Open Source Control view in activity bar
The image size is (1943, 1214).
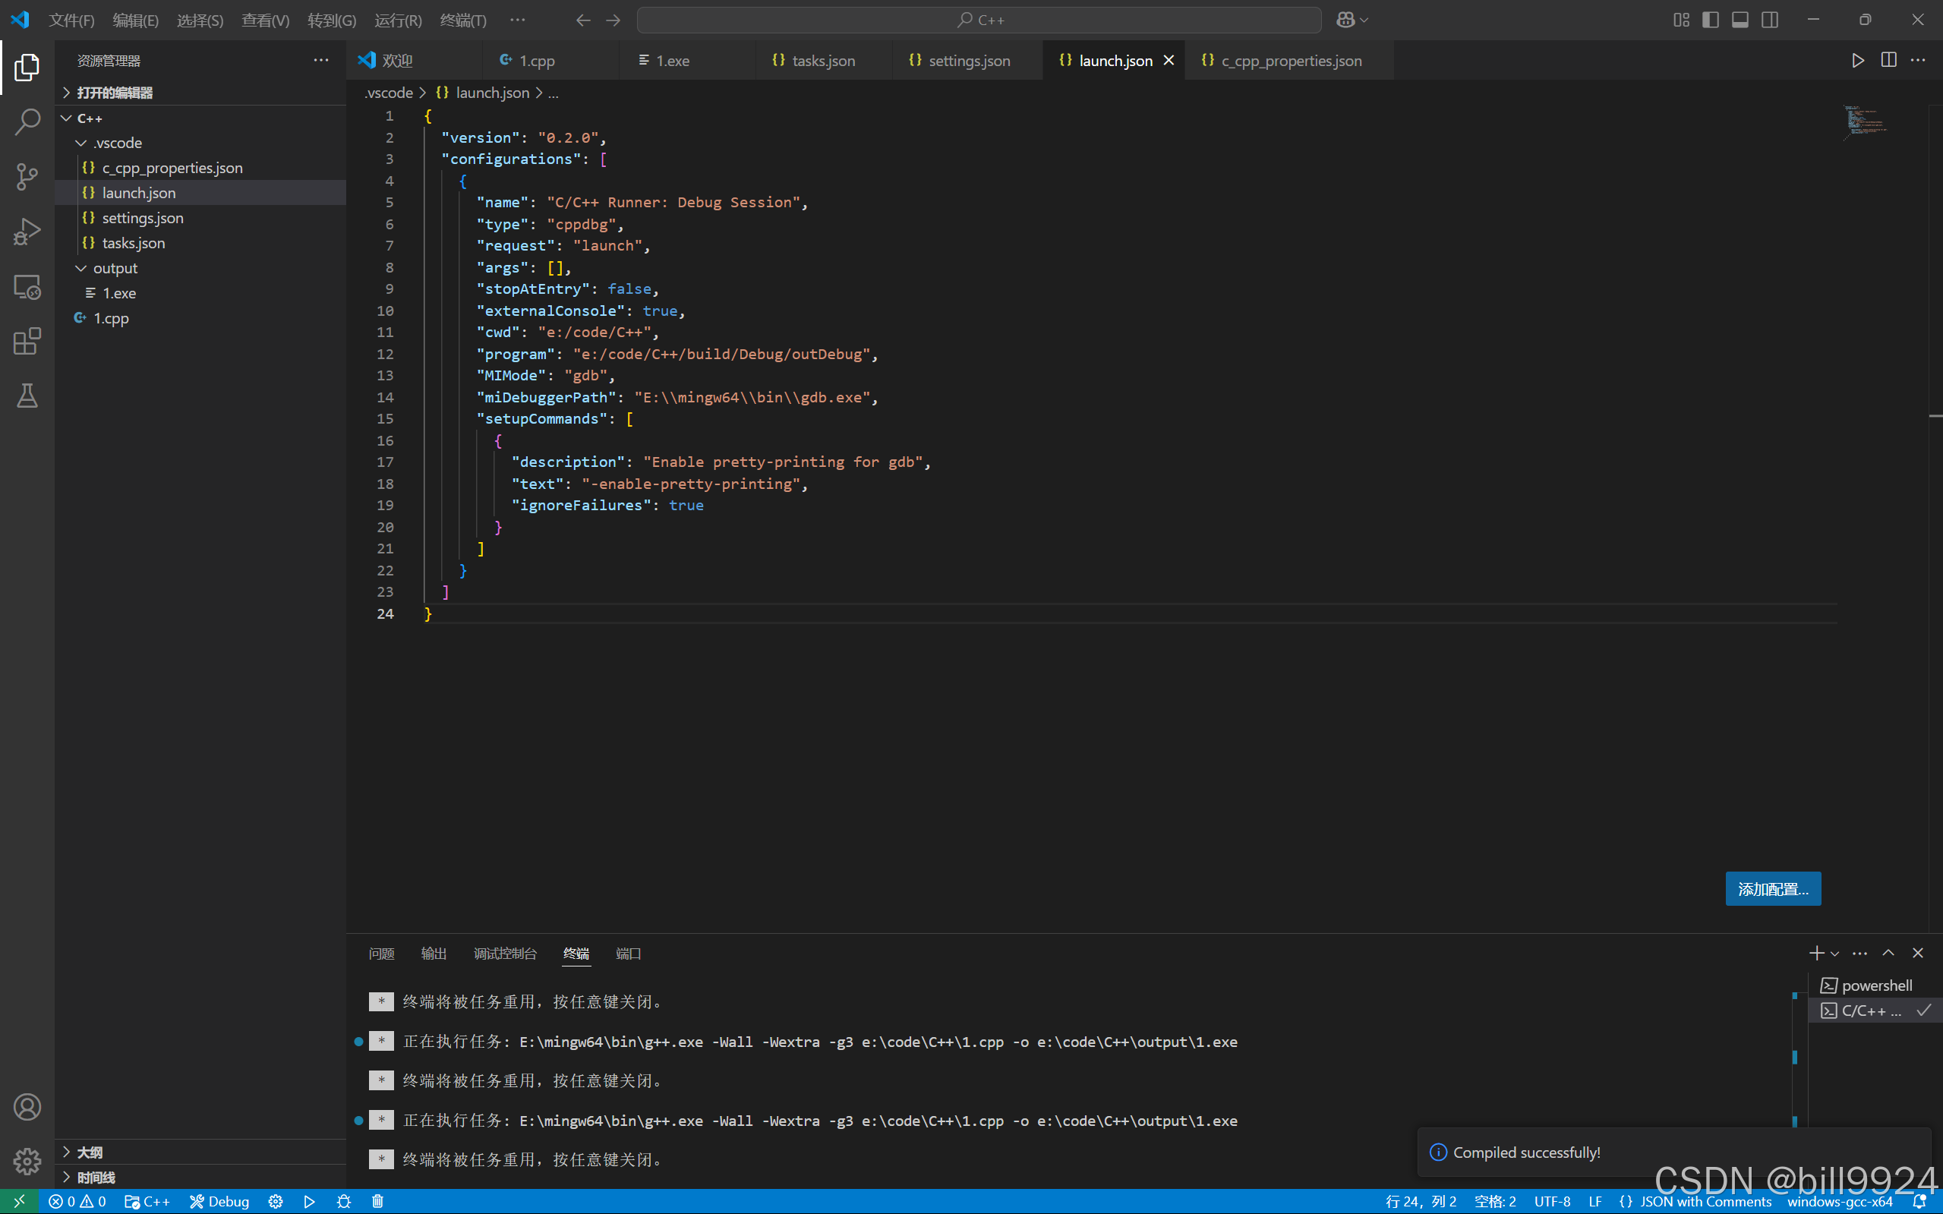27,177
